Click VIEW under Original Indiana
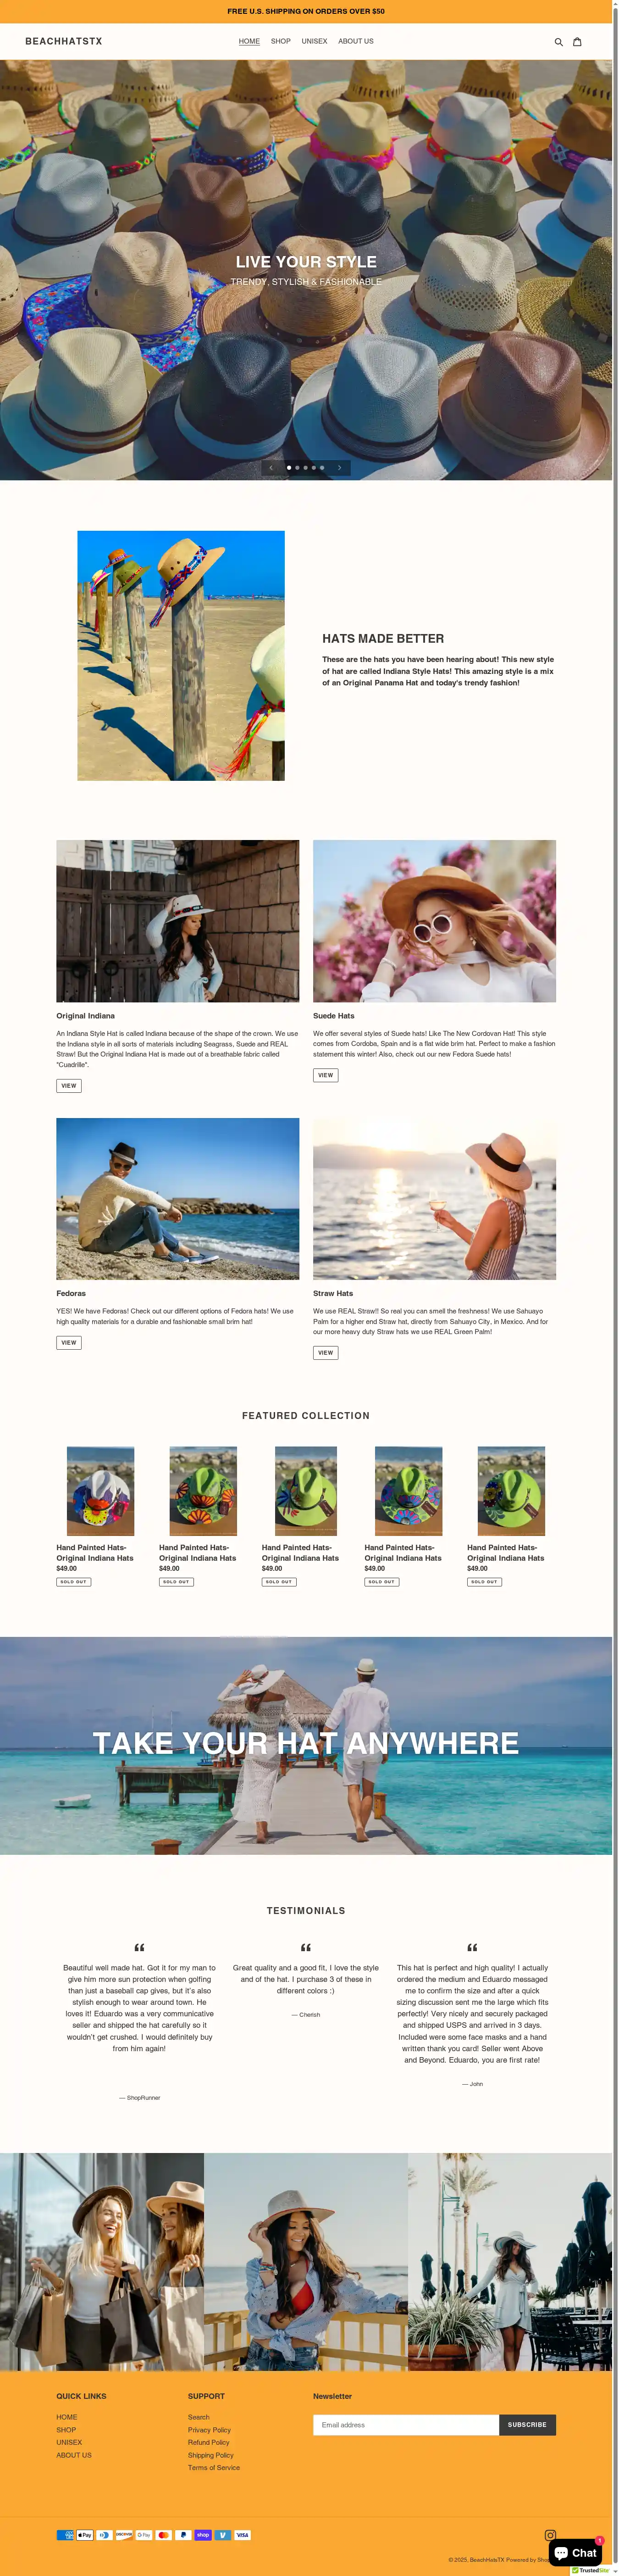Screen dimensions: 619x2576 [69, 1085]
